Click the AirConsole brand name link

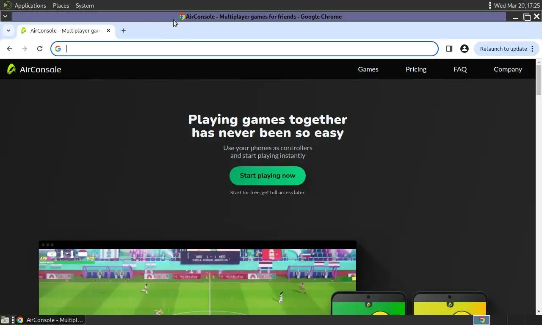40,69
